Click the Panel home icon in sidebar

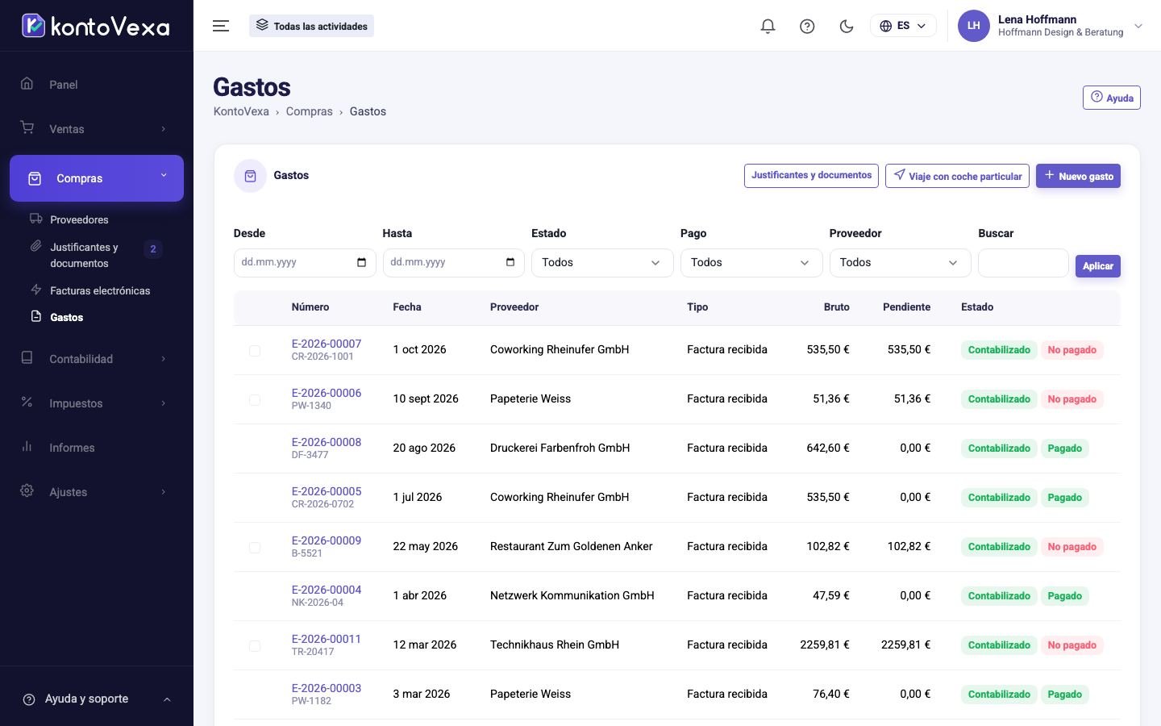click(27, 83)
